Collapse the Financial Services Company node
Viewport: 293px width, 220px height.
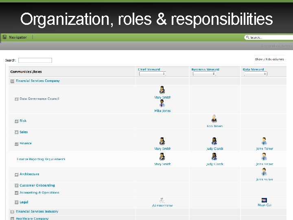[12, 81]
